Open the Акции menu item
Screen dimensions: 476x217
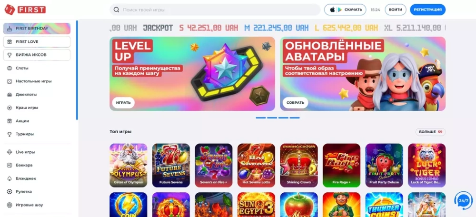(37, 121)
